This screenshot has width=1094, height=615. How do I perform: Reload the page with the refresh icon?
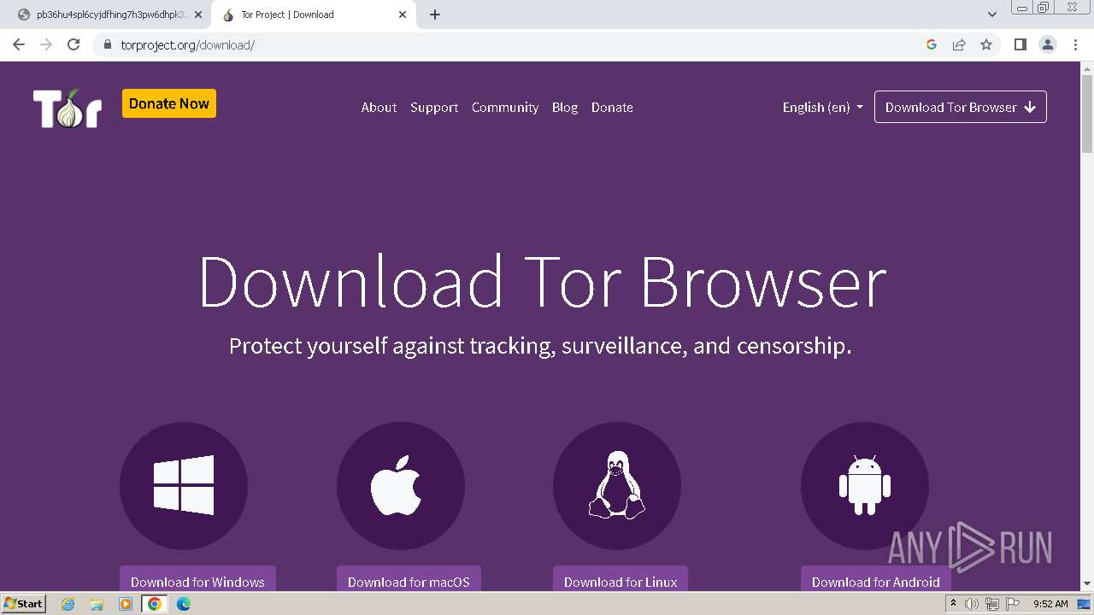click(74, 44)
